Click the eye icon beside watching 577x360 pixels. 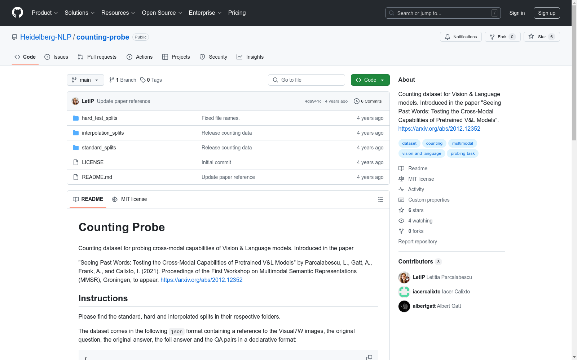tap(401, 221)
